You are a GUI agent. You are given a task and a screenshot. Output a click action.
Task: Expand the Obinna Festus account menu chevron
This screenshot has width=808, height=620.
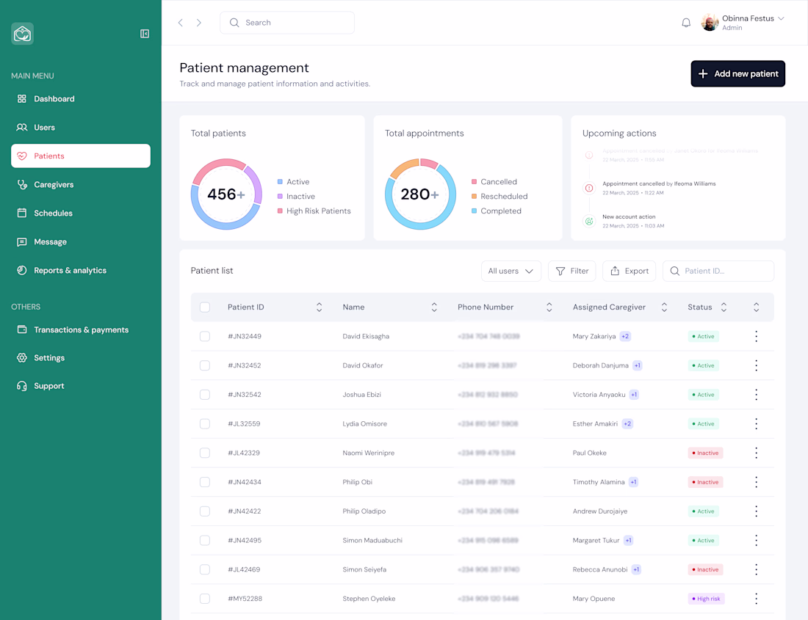pyautogui.click(x=782, y=18)
